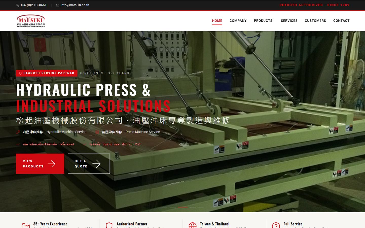Click the arrow icon on Get a Quote
Viewport: 365px width, 228px height.
[96, 164]
